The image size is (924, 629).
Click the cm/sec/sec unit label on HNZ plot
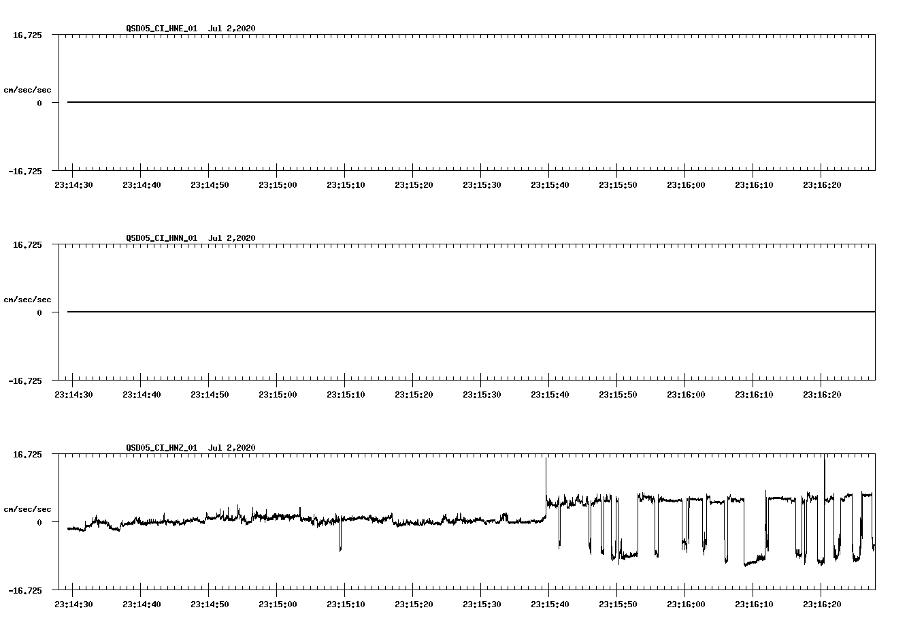(x=27, y=509)
